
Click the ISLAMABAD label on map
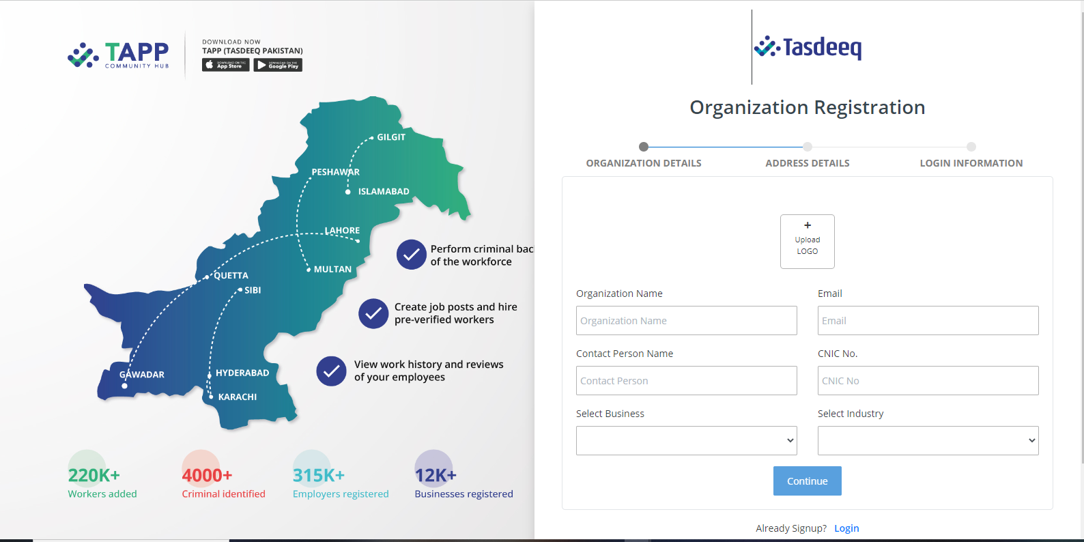pyautogui.click(x=384, y=192)
